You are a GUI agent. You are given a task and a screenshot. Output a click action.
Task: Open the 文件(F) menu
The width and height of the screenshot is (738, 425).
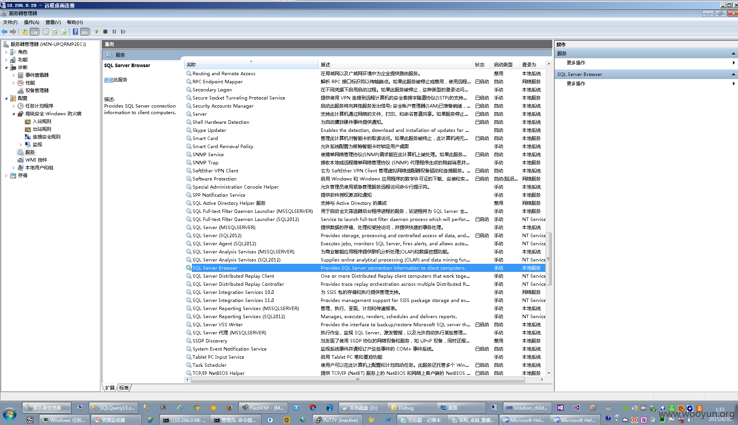10,22
